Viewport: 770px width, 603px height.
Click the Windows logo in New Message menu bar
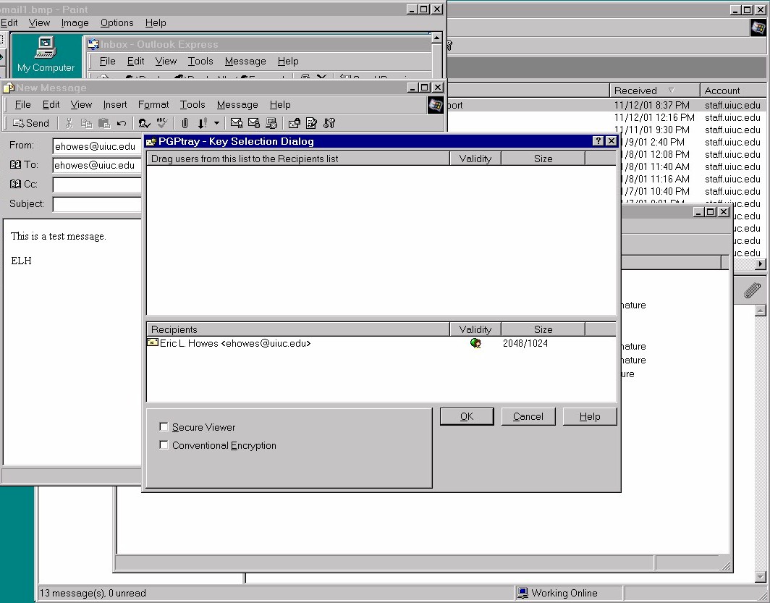(435, 104)
